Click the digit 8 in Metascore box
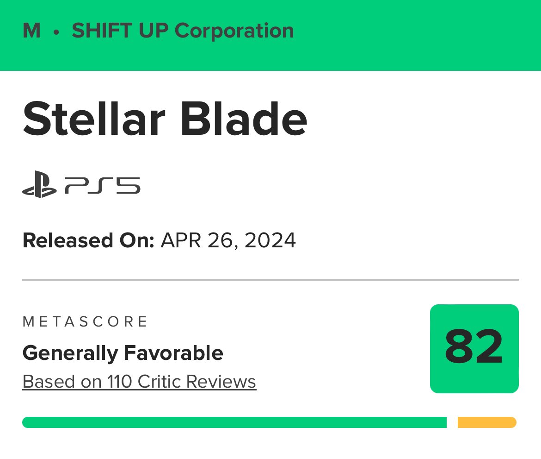 coord(459,346)
